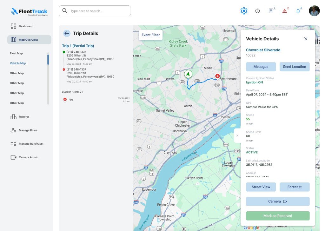Click the Send Location button
Image resolution: width=325 pixels, height=231 pixels.
pos(294,67)
